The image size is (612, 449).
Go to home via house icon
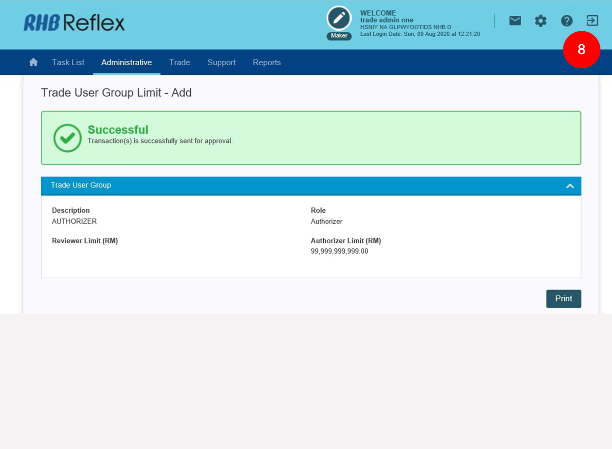tap(33, 62)
